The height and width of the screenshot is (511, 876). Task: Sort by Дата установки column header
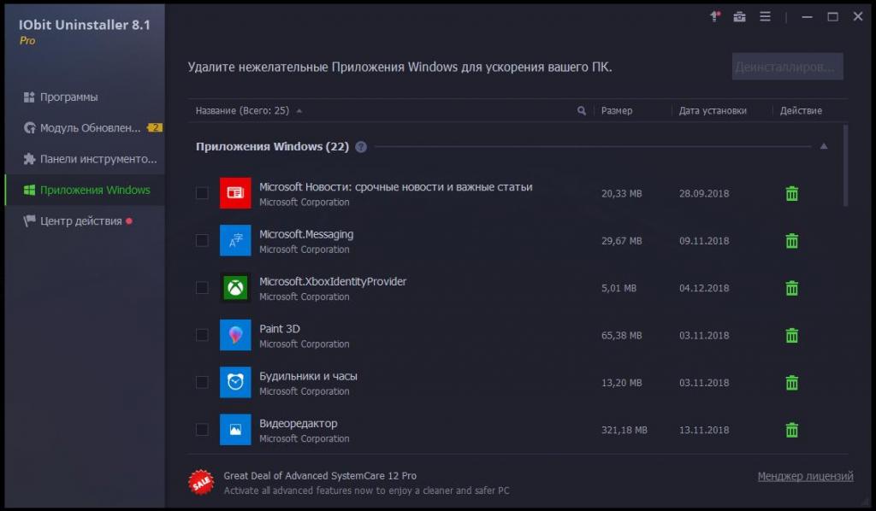pyautogui.click(x=713, y=110)
